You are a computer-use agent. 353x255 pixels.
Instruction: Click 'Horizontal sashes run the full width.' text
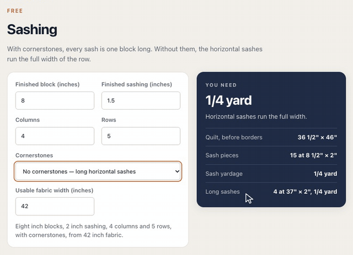(256, 117)
